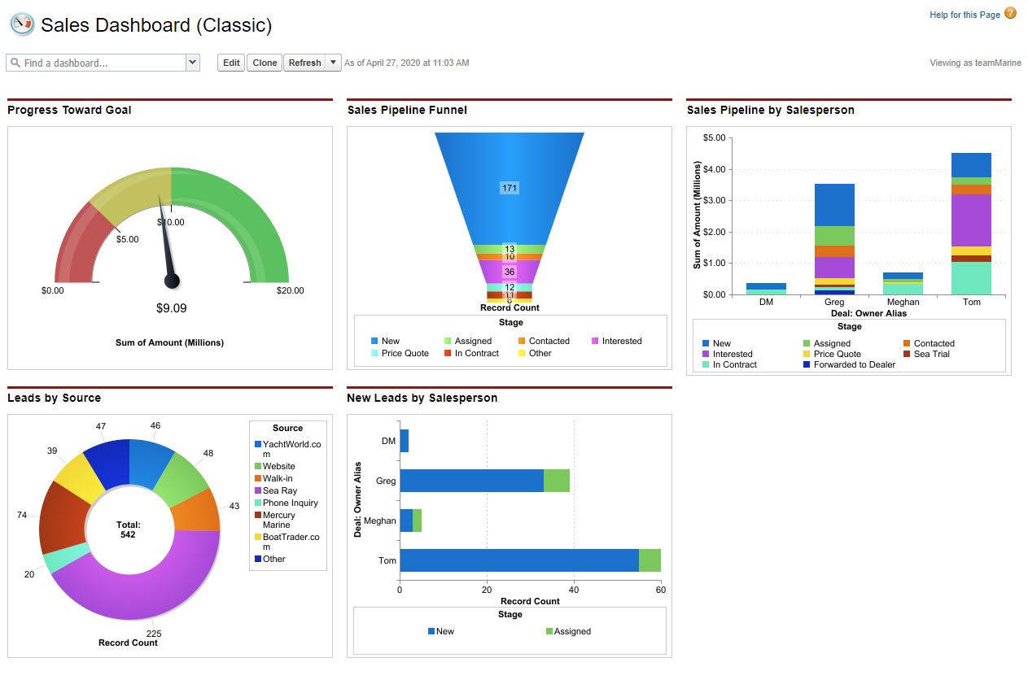Click the Interested segment in the funnel
The image size is (1028, 697).
click(509, 271)
